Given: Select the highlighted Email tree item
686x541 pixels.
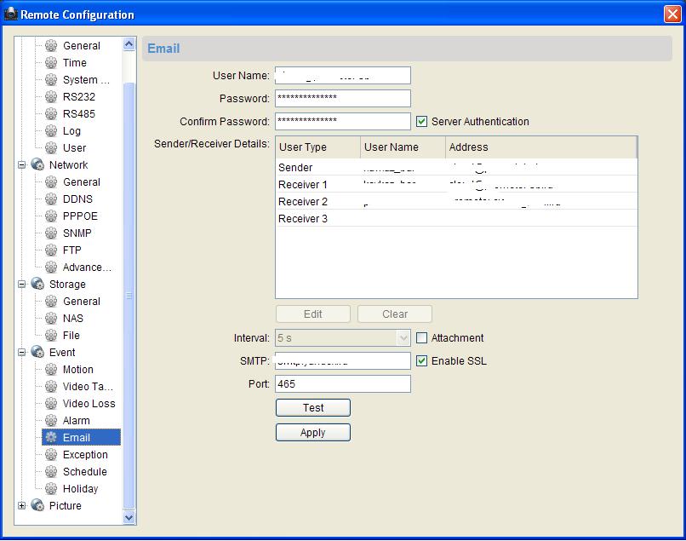Looking at the screenshot, I should click(x=82, y=438).
